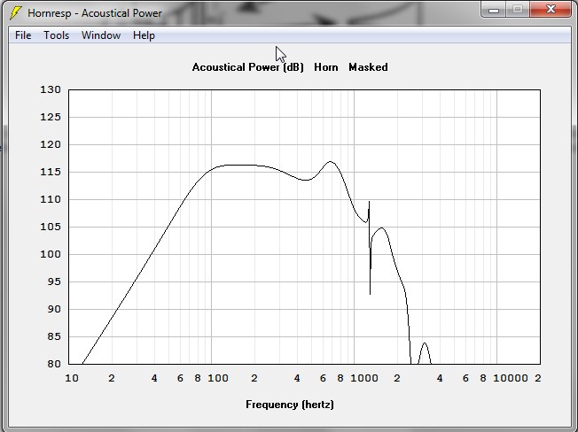The height and width of the screenshot is (432, 578).
Task: Click the 115 value on the dB axis
Action: [51, 173]
